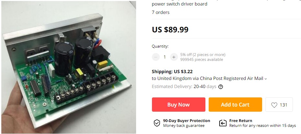The image size is (301, 134).
Task: Add the item to cart
Action: (x=235, y=105)
